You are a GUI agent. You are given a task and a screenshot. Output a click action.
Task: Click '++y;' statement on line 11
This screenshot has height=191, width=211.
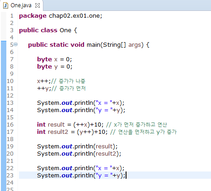pyautogui.click(x=44, y=88)
